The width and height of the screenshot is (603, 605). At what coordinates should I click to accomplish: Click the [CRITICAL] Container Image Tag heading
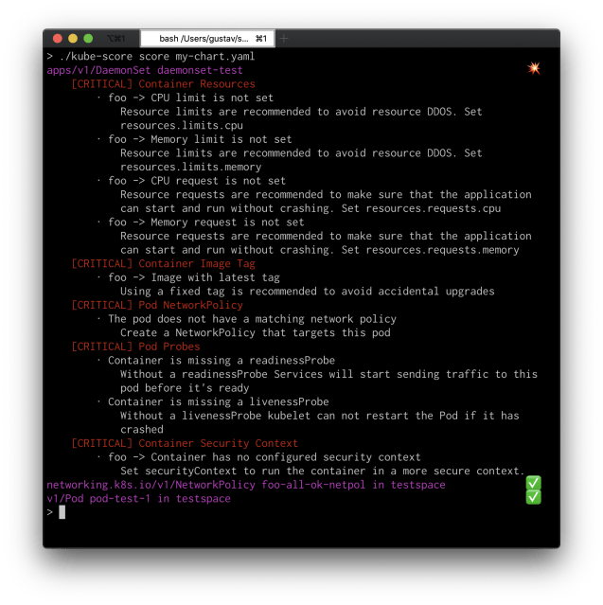pos(163,264)
